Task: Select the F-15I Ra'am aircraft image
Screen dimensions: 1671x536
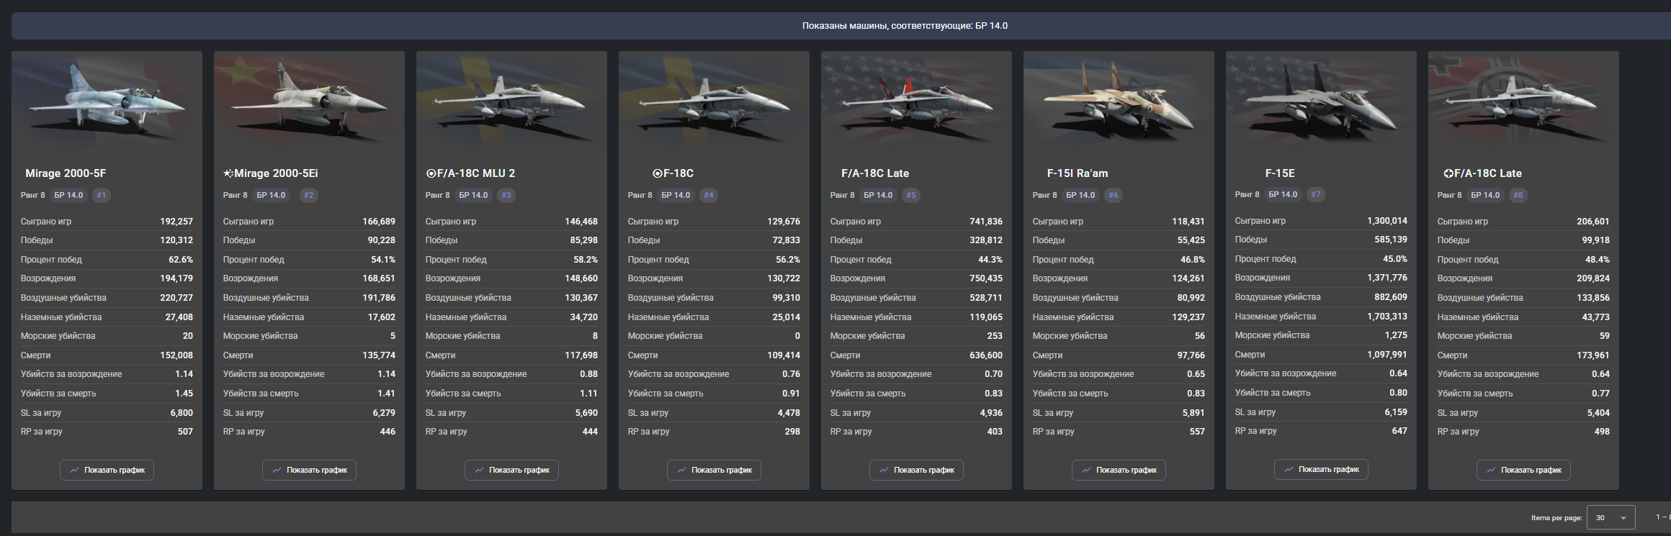Action: (1119, 101)
